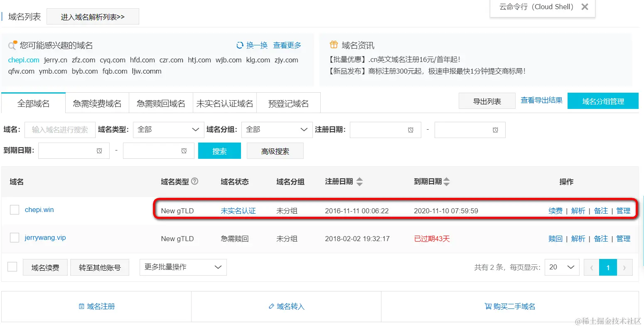Image resolution: width=644 pixels, height=328 pixels.
Task: Open 查看更多 domain suggestions
Action: [287, 45]
